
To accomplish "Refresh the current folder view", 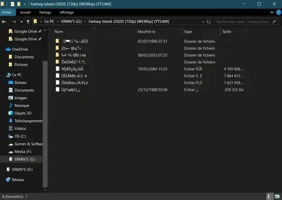I will pyautogui.click(x=208, y=22).
